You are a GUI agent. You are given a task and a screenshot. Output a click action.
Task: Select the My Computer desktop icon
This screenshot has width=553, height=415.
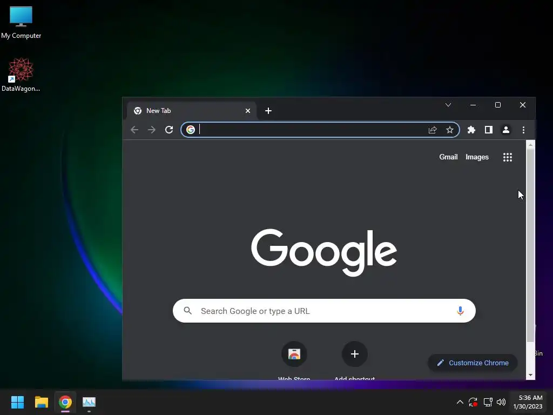click(x=21, y=23)
